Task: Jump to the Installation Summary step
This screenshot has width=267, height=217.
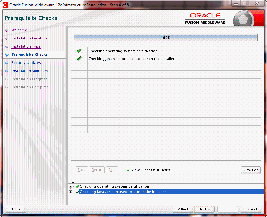Action: (x=30, y=71)
